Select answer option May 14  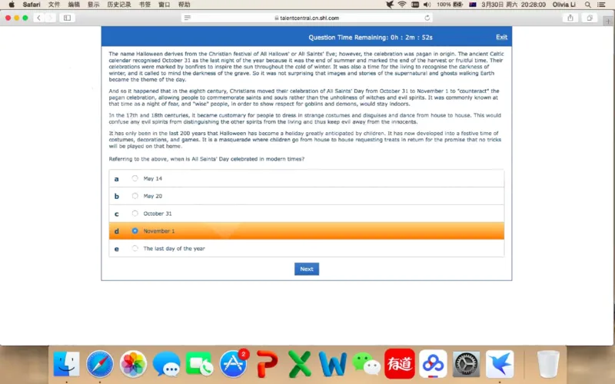(135, 178)
